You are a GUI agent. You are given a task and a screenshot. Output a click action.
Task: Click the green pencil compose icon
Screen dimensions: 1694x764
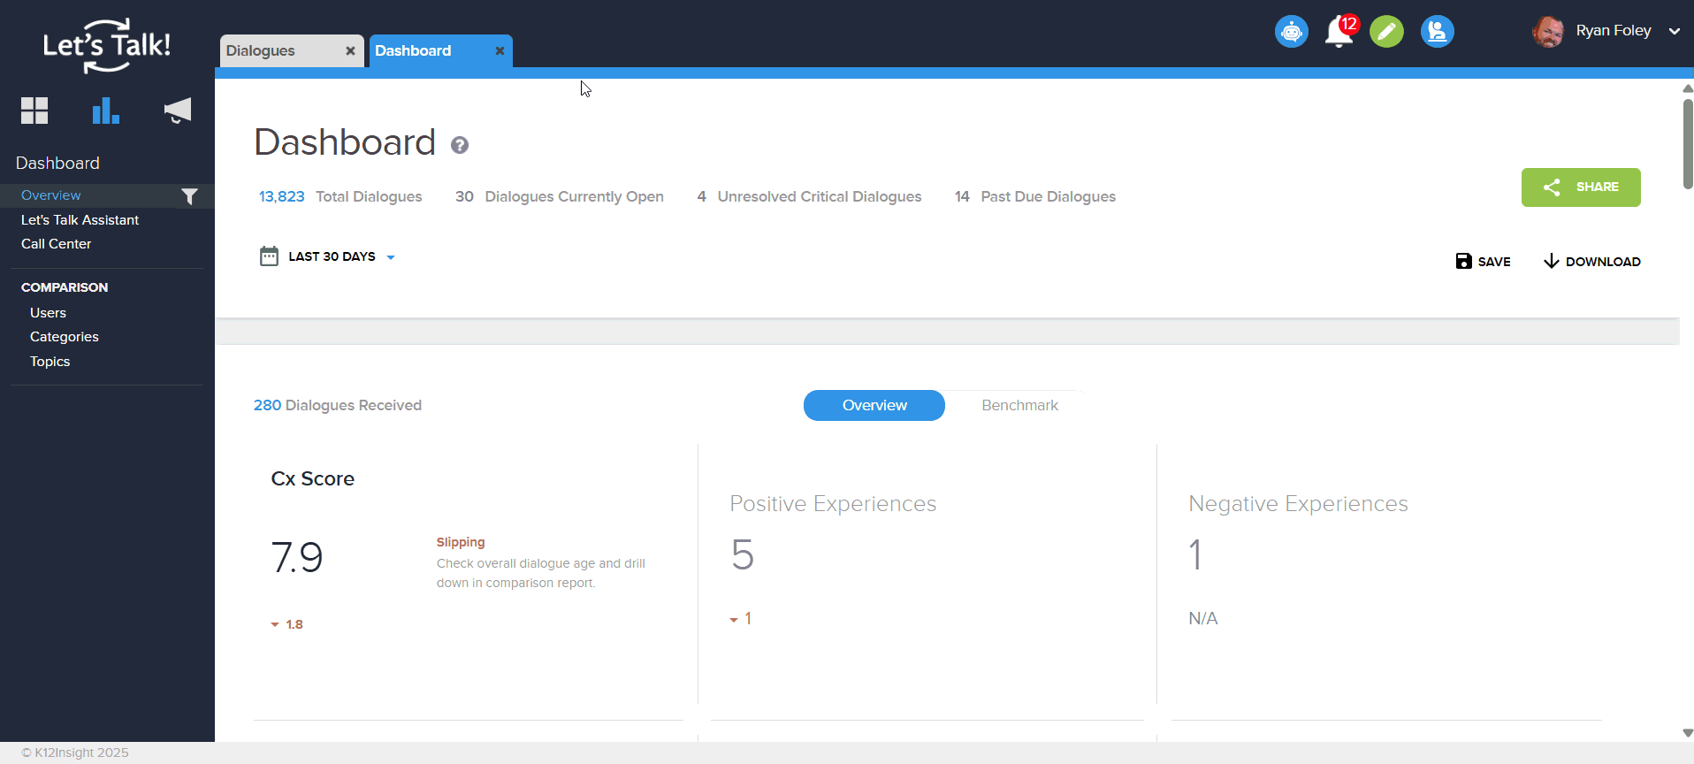[1386, 32]
